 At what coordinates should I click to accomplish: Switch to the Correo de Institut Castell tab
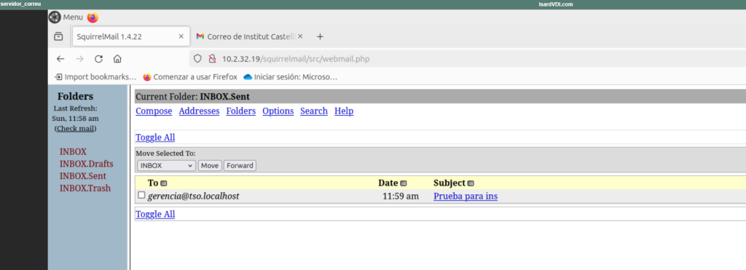pos(251,36)
